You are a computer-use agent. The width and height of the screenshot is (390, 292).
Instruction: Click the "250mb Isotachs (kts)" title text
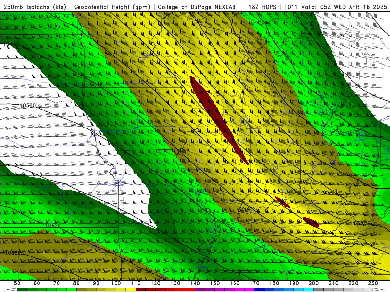[35, 7]
